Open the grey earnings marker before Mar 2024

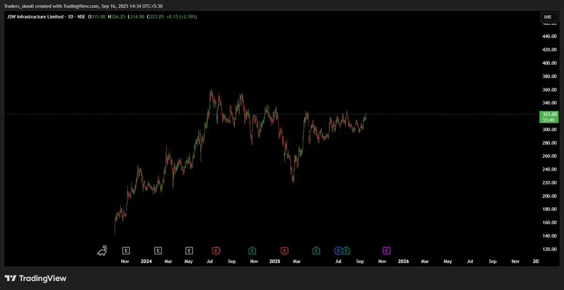[x=158, y=251]
